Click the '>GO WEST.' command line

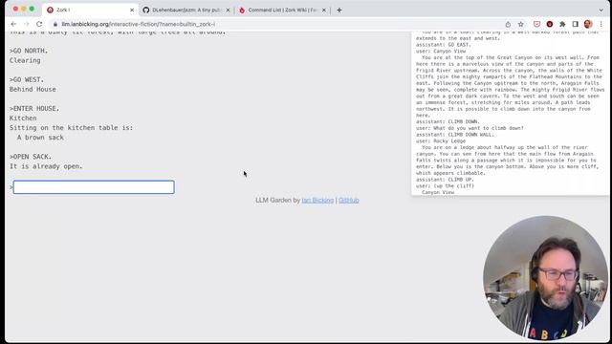pyautogui.click(x=27, y=79)
